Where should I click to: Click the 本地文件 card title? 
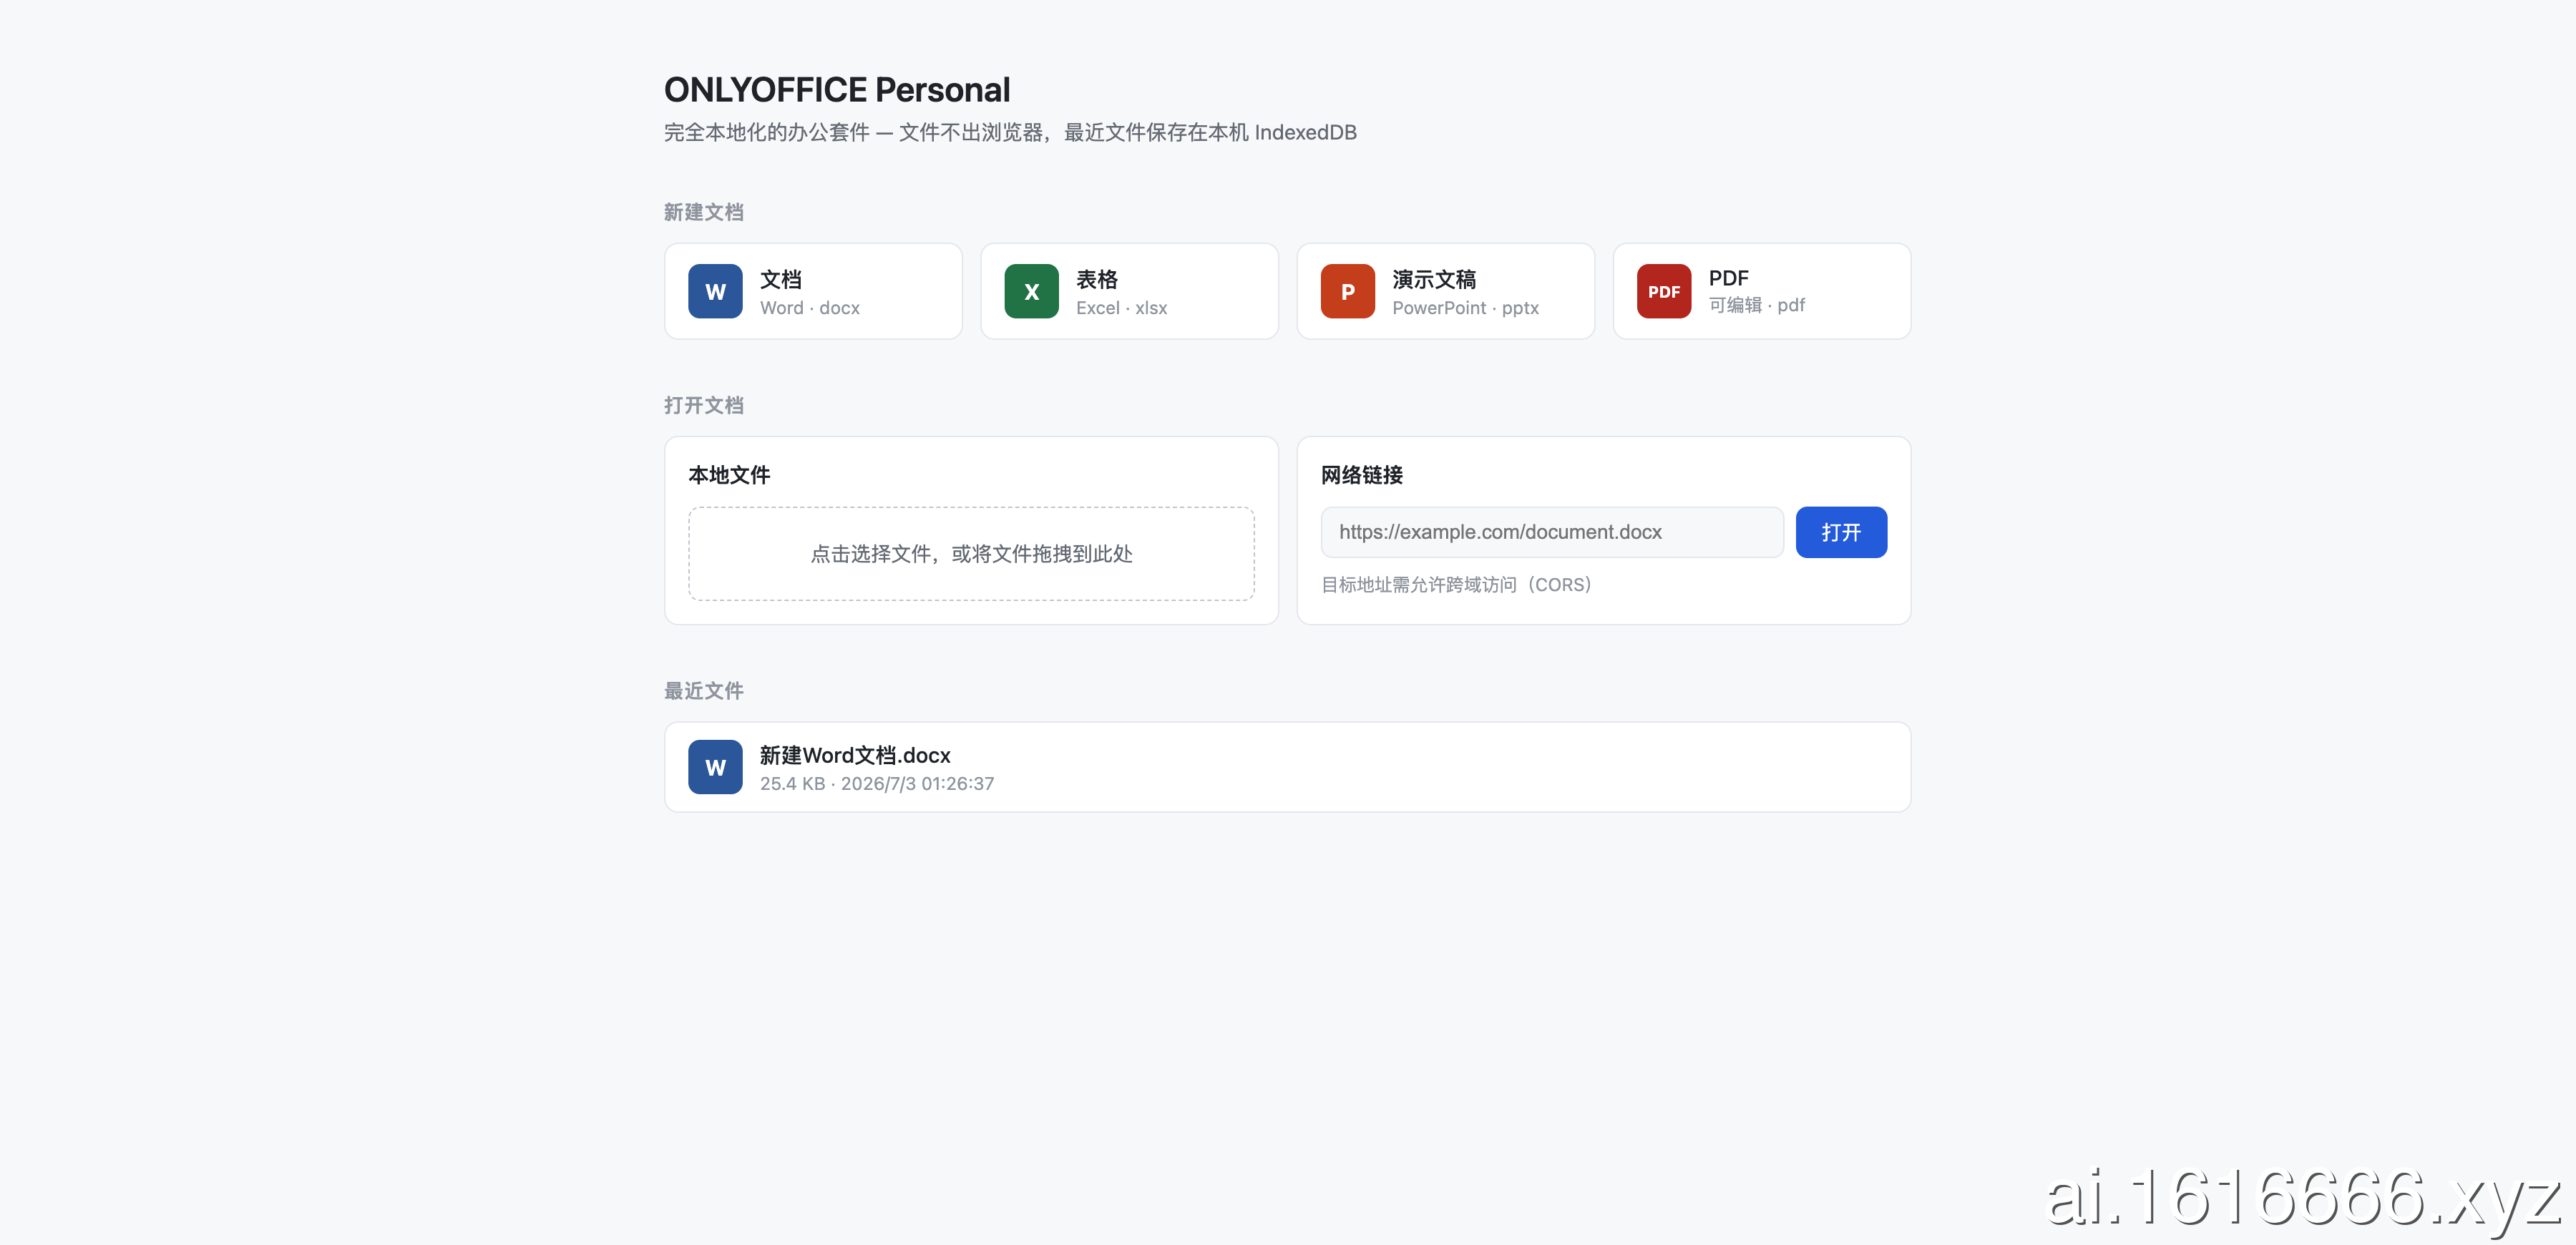729,475
